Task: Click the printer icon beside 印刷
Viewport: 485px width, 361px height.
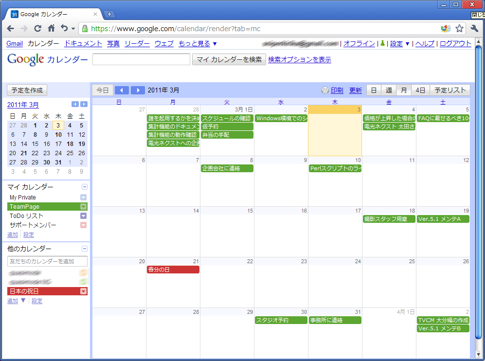Action: (325, 90)
